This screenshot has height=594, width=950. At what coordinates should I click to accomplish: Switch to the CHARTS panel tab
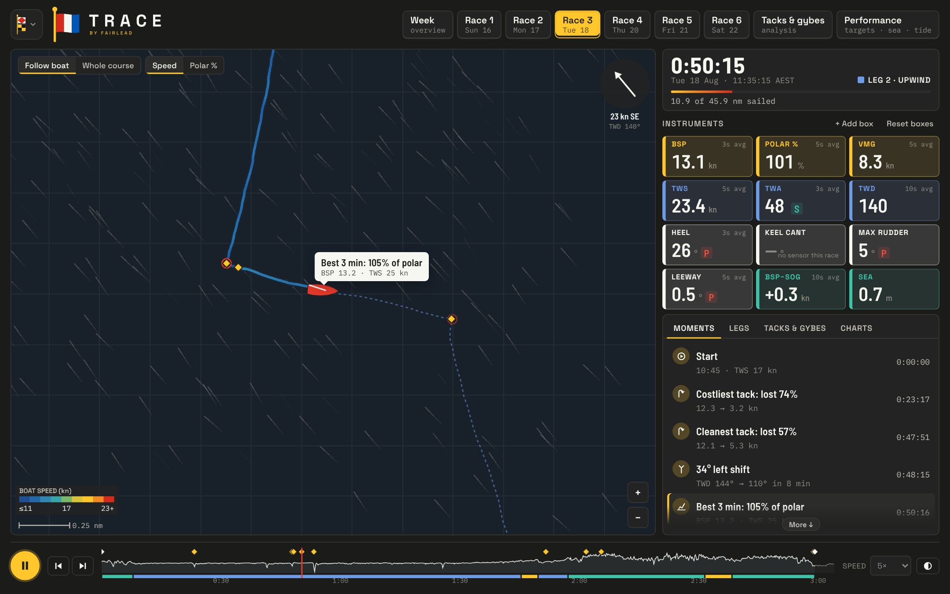coord(856,328)
